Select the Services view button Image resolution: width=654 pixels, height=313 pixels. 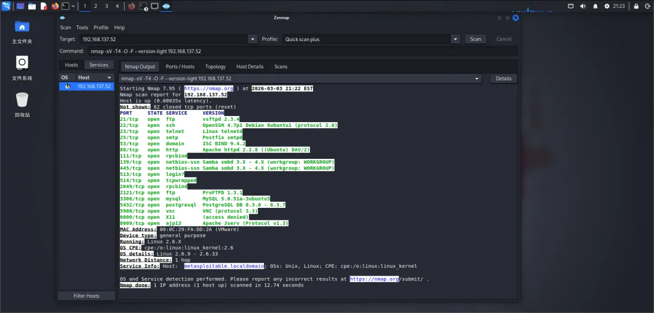(x=99, y=65)
